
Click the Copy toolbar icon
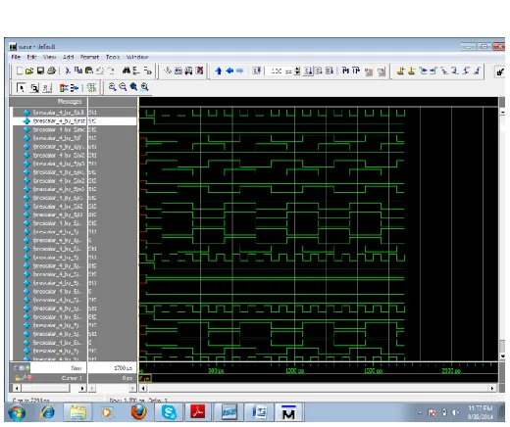point(78,71)
